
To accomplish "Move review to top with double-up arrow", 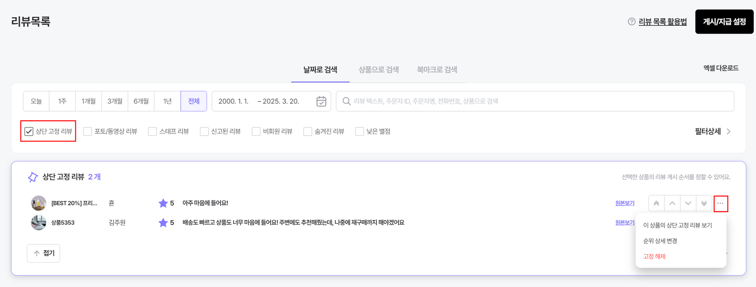I will [x=656, y=204].
